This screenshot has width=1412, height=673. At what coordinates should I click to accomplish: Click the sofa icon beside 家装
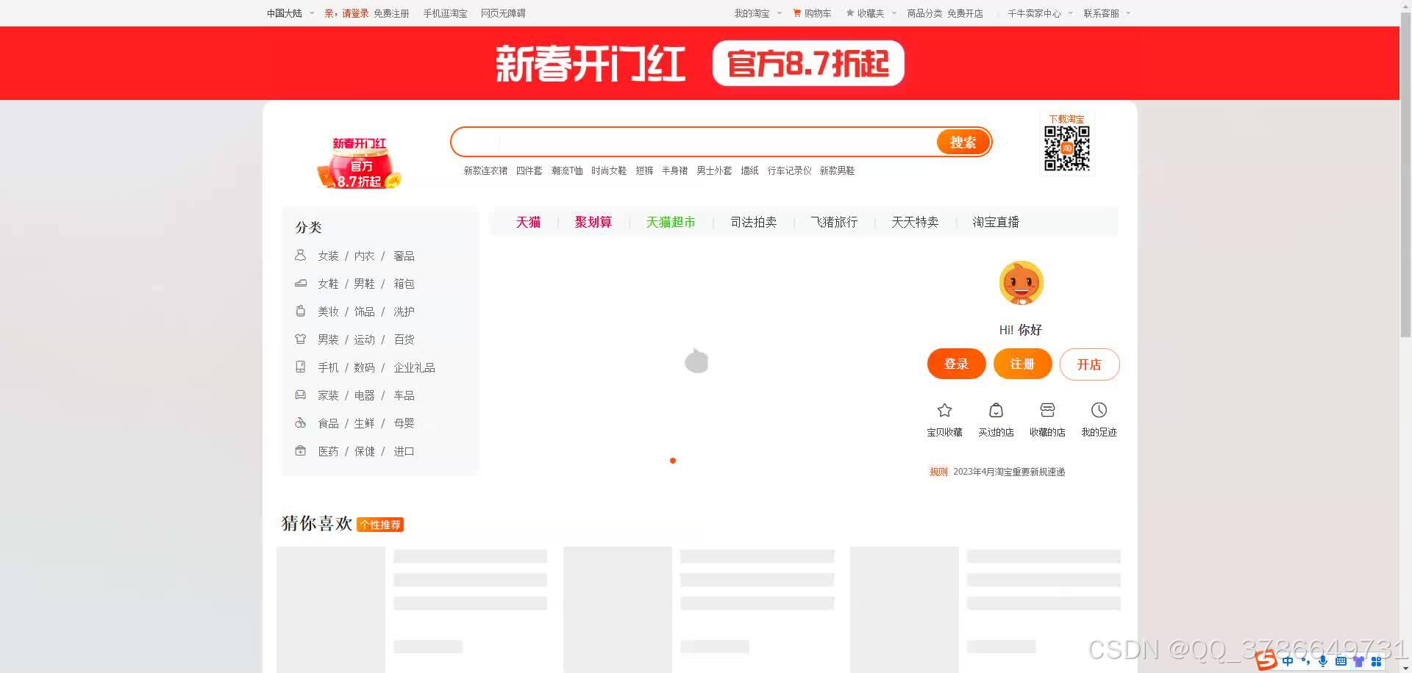click(x=300, y=395)
